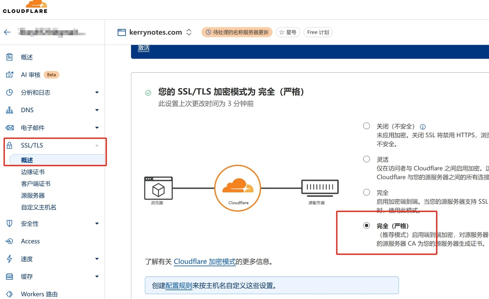Go back using the left arrow icon
Viewport: 489px width, 299px height.
coord(7,32)
